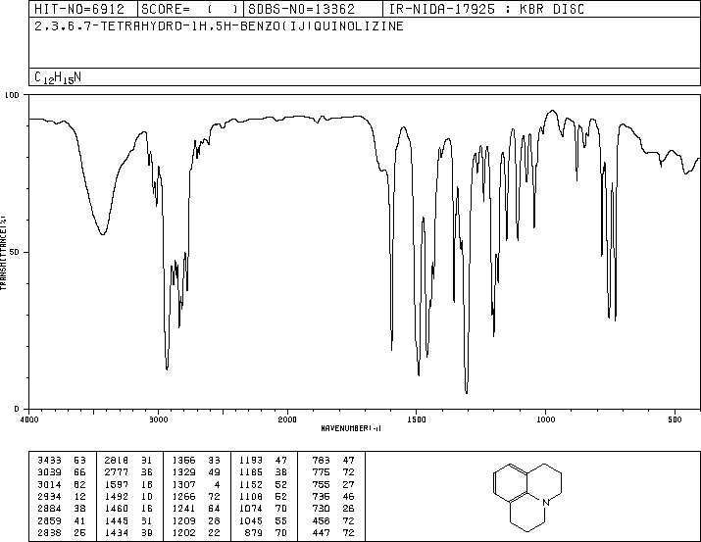The width and height of the screenshot is (701, 542).
Task: Click transmittance value 10 beside 1492
Action: [x=147, y=496]
